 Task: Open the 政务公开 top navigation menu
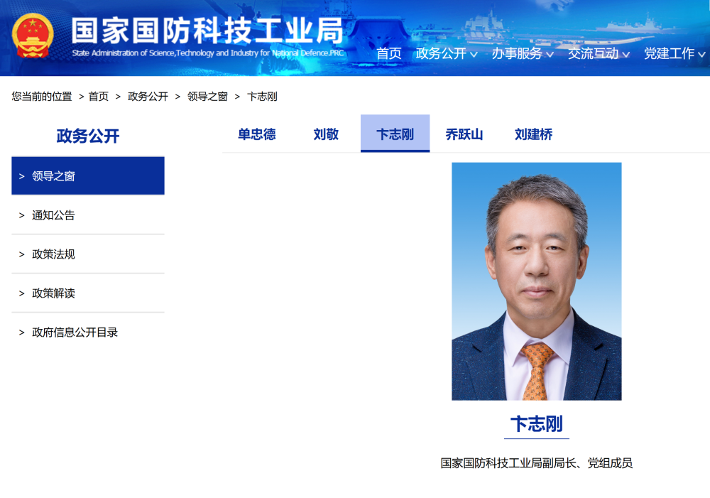(x=441, y=53)
